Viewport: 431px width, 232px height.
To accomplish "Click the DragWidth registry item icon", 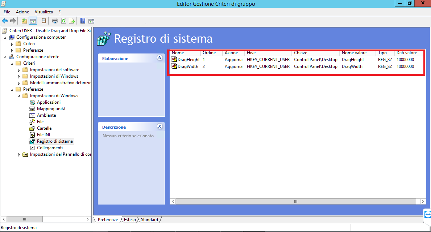I will (x=174, y=66).
